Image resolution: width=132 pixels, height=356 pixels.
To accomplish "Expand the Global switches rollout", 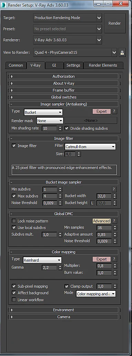I will coord(64,97).
